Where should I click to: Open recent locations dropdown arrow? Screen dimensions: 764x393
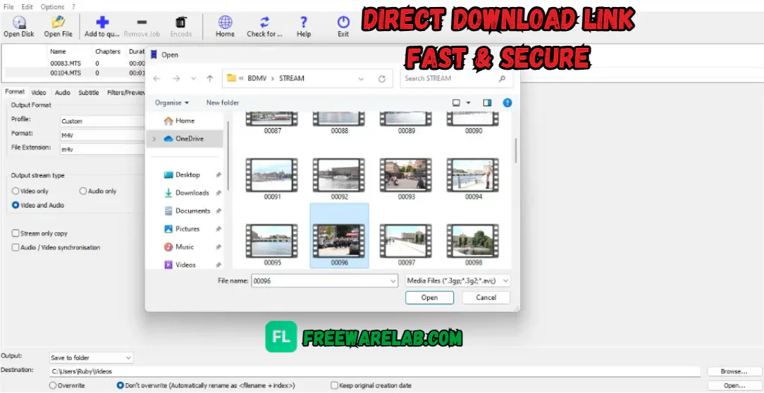tap(193, 78)
